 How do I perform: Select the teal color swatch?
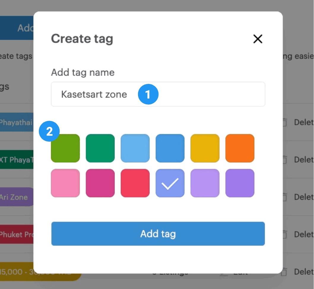pos(100,148)
